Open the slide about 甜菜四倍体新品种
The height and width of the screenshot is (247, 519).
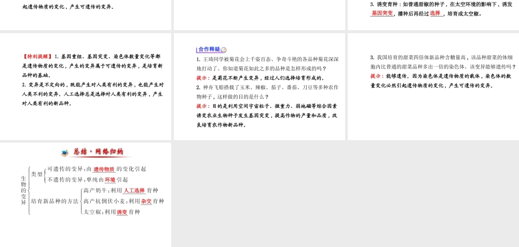433,87
